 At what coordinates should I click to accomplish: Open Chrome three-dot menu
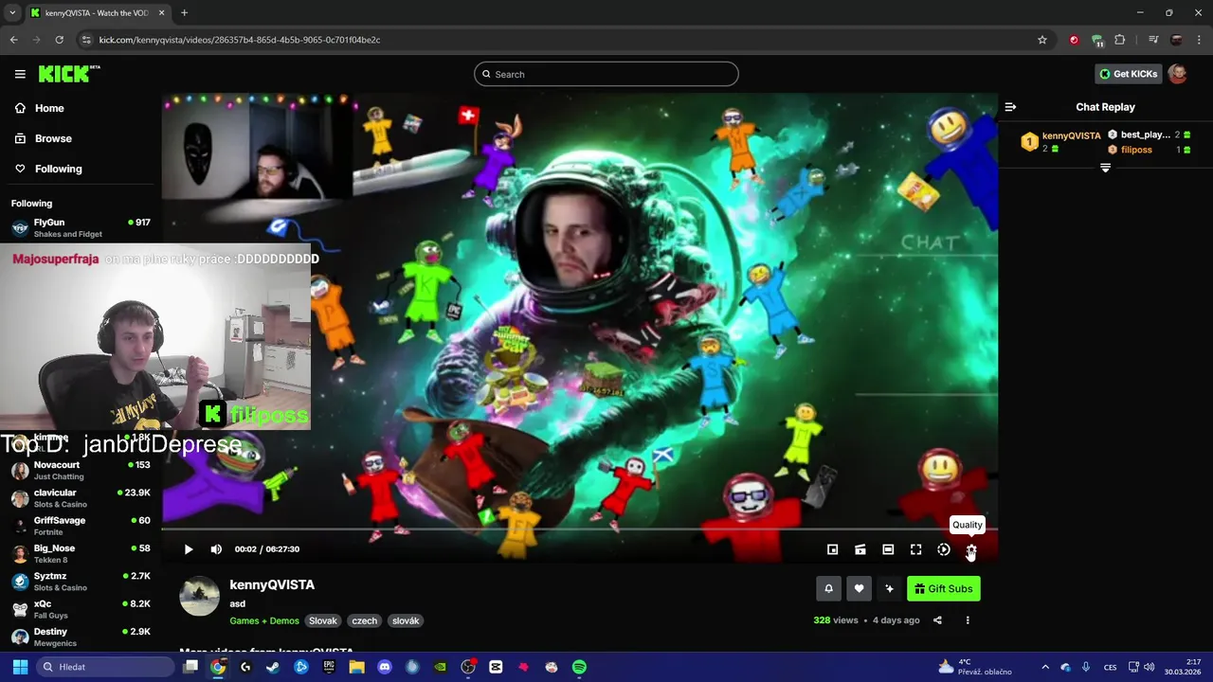tap(1198, 40)
